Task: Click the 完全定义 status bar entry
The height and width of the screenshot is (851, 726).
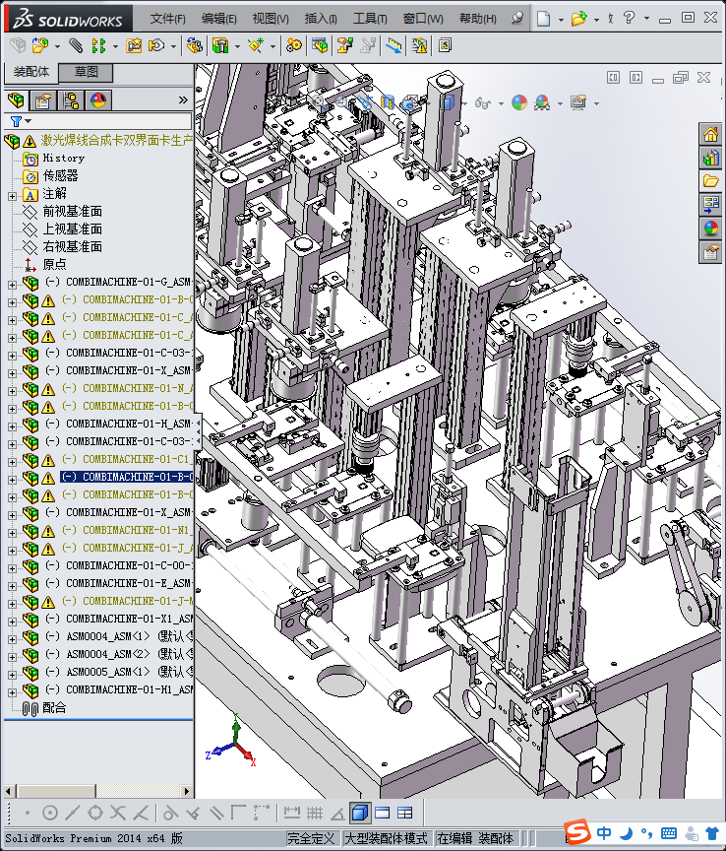Action: click(x=311, y=838)
